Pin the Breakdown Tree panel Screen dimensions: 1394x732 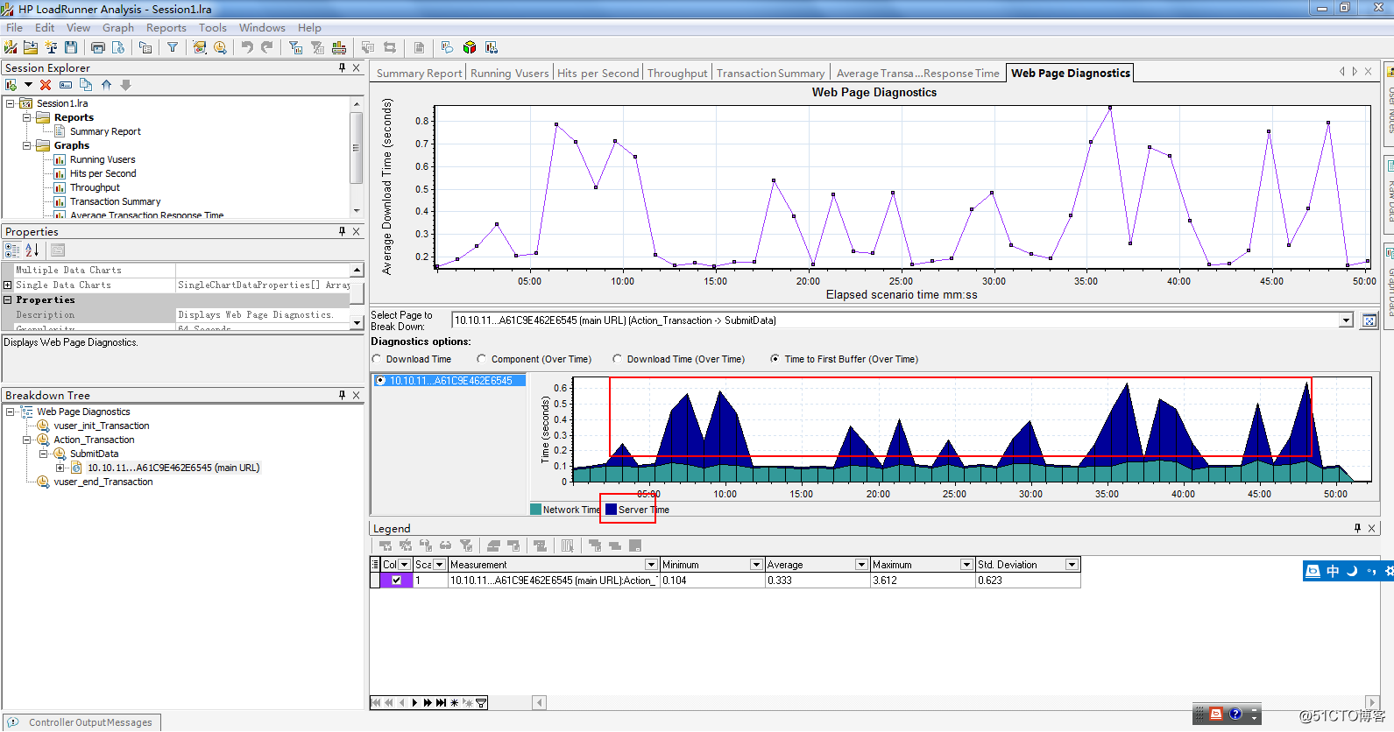pos(342,395)
